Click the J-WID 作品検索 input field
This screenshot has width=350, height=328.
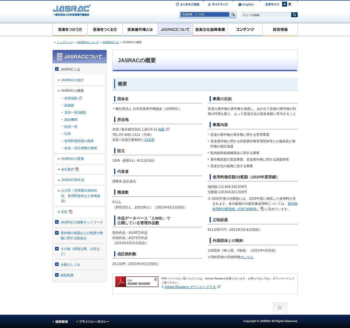205,14
